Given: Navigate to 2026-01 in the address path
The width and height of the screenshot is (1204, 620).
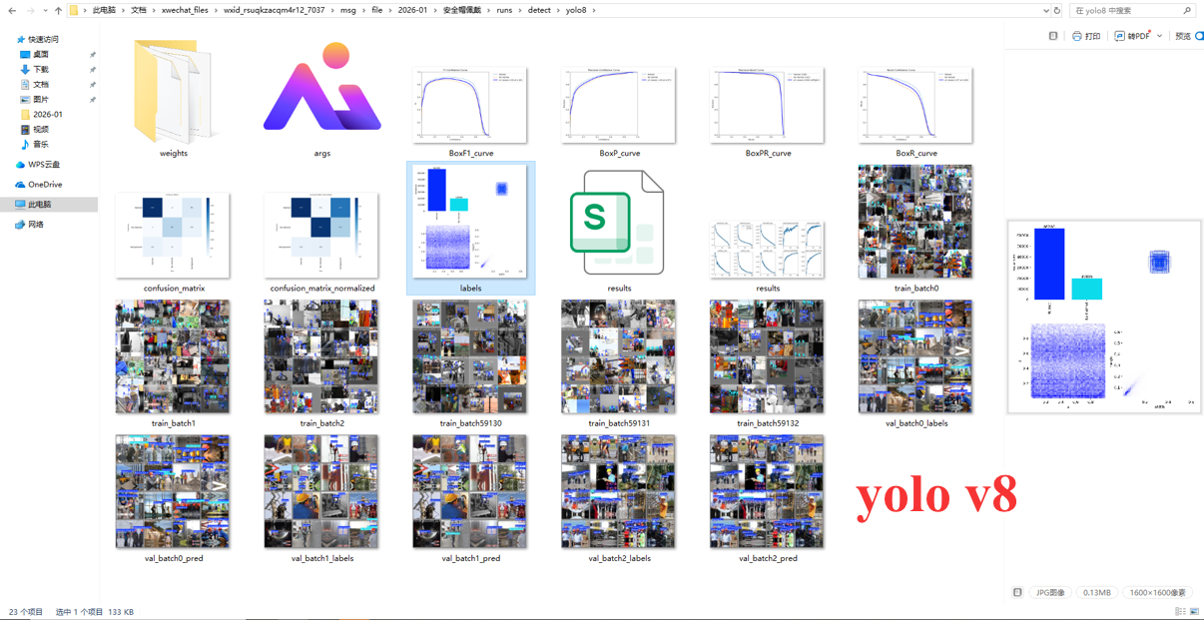Looking at the screenshot, I should click(x=413, y=10).
